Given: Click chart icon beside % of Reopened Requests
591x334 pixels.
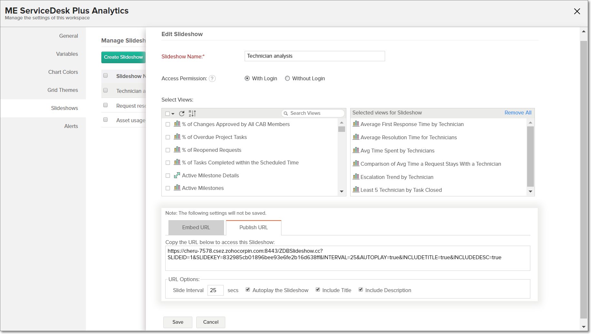Looking at the screenshot, I should (177, 150).
